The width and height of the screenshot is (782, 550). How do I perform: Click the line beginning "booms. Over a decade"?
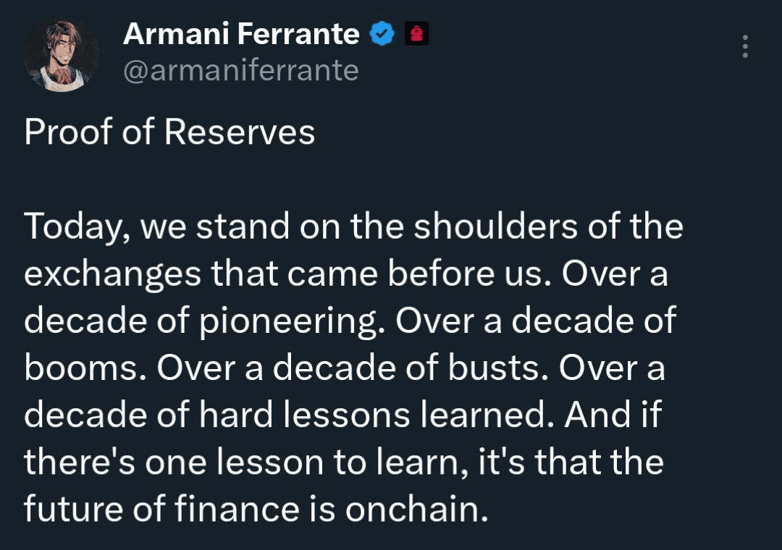pyautogui.click(x=345, y=368)
